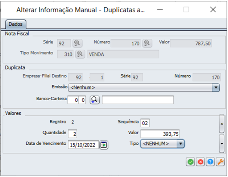Viewport: 228px width, 177px height.
Task: Click the Sequência input field
Action: coord(145,123)
